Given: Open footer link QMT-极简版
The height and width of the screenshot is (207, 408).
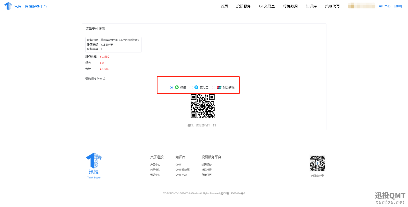Looking at the screenshot, I should [x=182, y=170].
